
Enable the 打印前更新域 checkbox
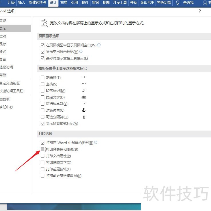(42, 169)
